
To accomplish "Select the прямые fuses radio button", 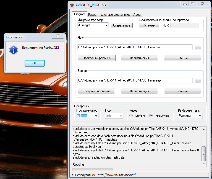I will click(x=131, y=115).
